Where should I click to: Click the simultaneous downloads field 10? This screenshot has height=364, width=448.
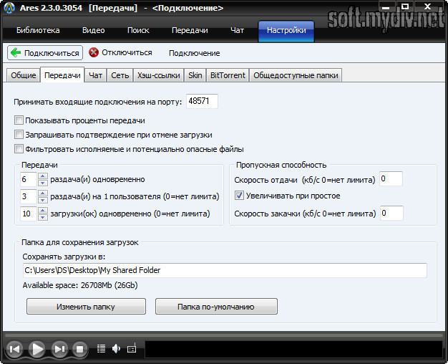(x=29, y=214)
